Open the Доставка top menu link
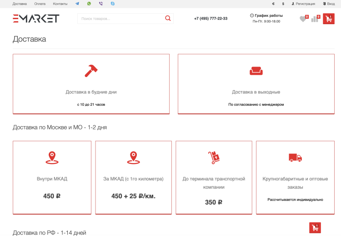Viewport: 341px width, 236px height. 20,4
